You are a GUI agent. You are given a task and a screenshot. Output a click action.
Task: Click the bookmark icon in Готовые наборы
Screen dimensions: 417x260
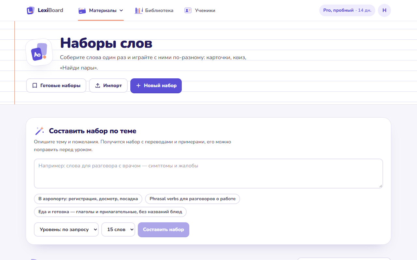35,85
